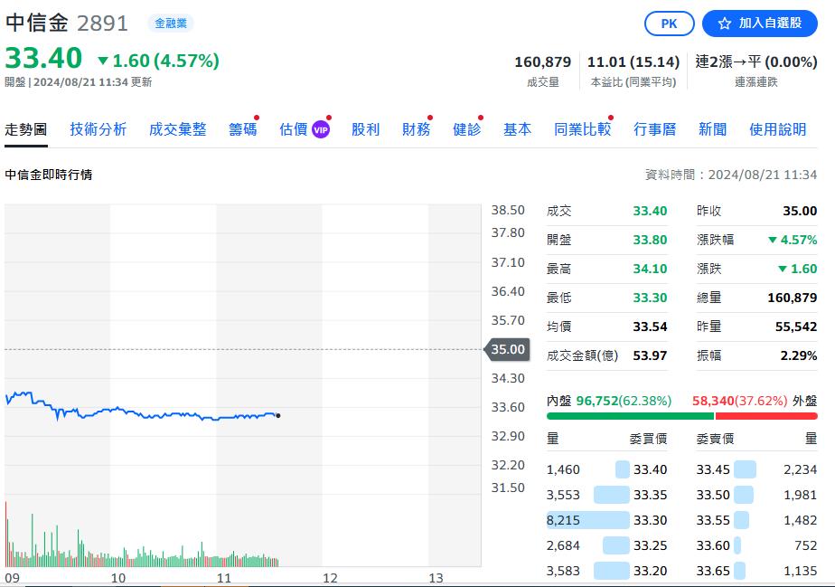Image resolution: width=835 pixels, height=587 pixels.
Task: Switch to the 財務 tab
Action: coord(416,129)
